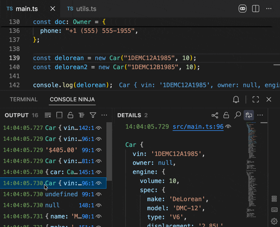The image size is (280, 227).
Task: Select the '{ name: 'M…' log entry
Action: 53,216
